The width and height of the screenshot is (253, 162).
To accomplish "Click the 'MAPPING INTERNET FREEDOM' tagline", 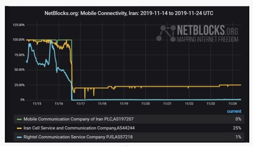I will 207,40.
